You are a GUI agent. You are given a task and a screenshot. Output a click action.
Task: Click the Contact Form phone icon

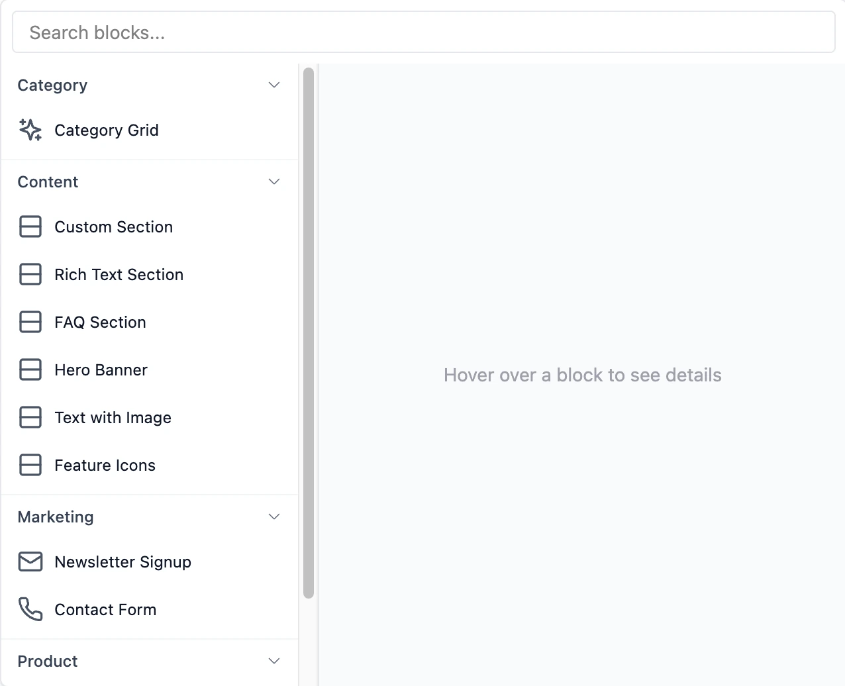(30, 609)
